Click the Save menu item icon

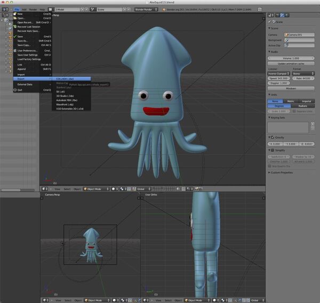click(x=14, y=36)
